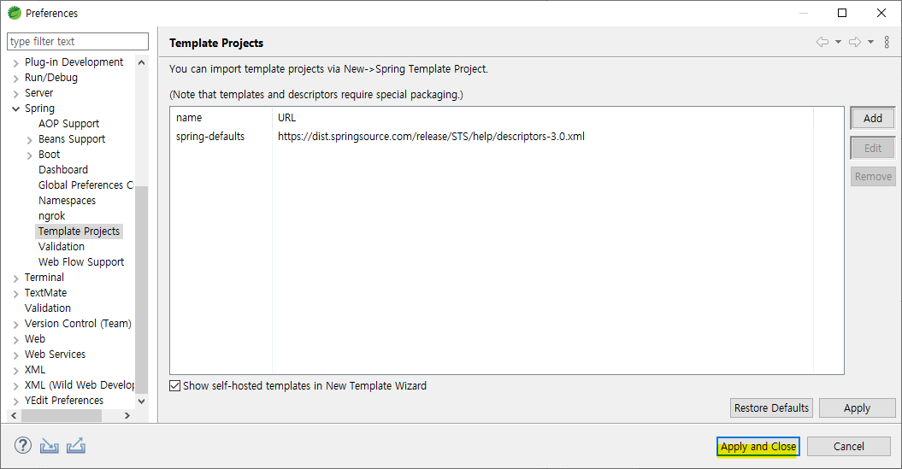Click the tree horizontal scrollbar thumb
This screenshot has height=469, width=902.
tap(62, 415)
